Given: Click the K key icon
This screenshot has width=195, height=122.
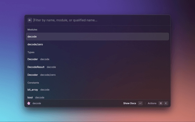Looking at the screenshot, I should click(x=166, y=103).
